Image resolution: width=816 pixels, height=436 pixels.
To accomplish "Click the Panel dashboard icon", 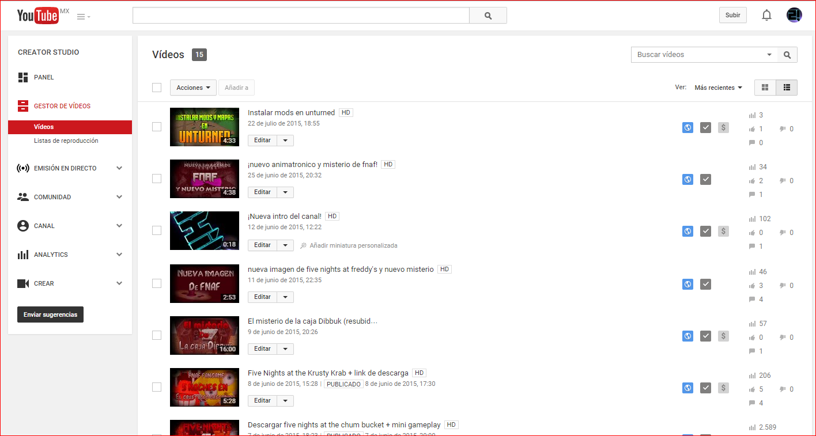I will click(23, 77).
